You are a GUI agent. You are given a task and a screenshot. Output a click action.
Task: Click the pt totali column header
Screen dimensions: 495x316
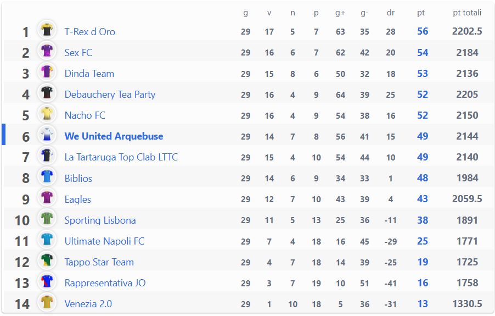(467, 13)
